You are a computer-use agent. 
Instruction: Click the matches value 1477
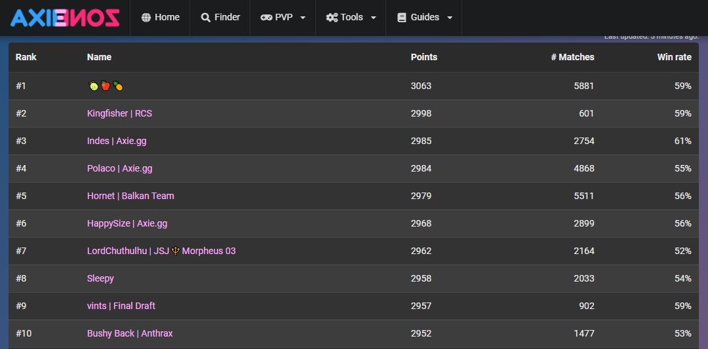[x=584, y=334]
